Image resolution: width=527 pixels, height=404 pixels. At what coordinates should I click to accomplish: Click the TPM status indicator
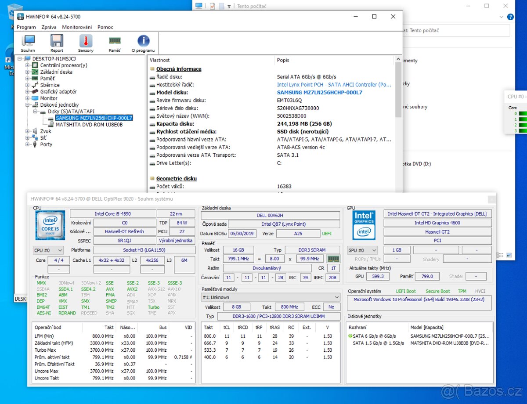(x=463, y=291)
